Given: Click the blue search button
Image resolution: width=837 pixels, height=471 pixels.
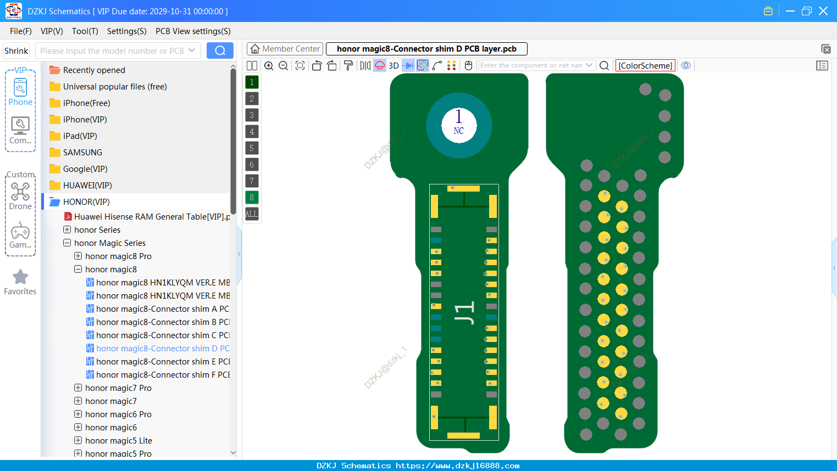Looking at the screenshot, I should pyautogui.click(x=220, y=51).
